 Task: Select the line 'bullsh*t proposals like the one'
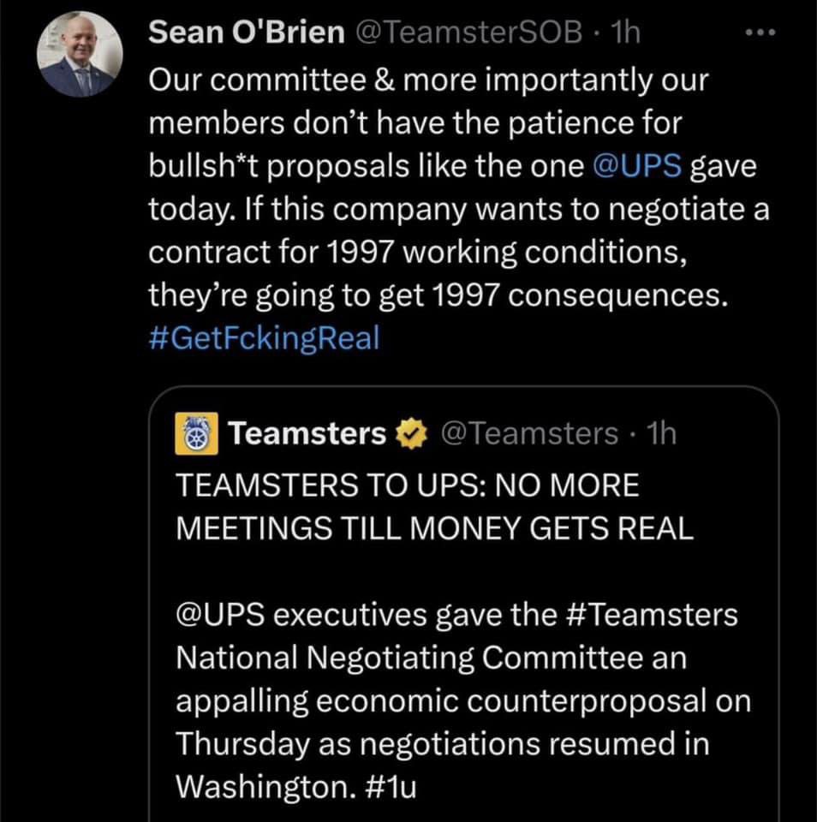[366, 165]
